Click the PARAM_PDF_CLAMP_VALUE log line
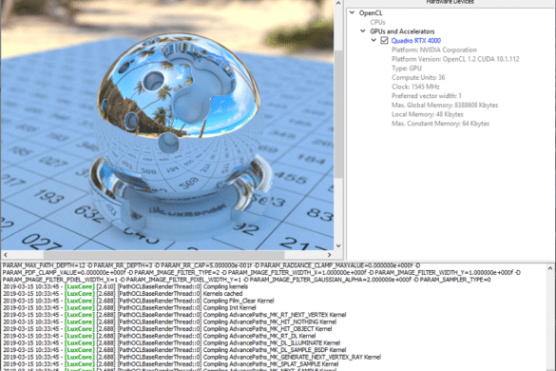556x371 pixels. click(261, 273)
